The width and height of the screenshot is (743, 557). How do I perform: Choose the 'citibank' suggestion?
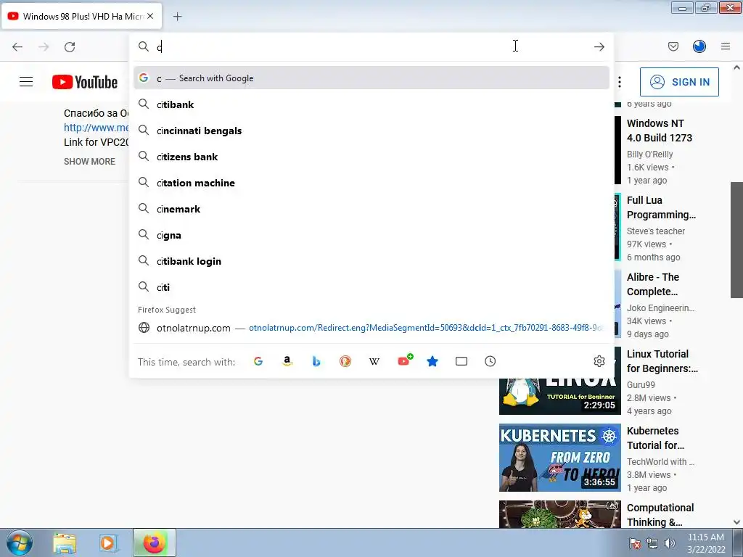[x=371, y=104]
